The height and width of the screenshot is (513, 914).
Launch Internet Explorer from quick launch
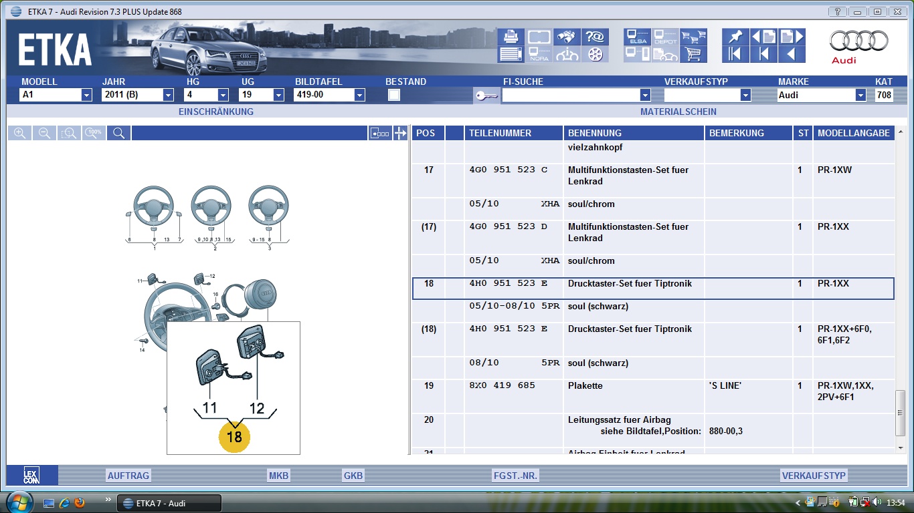coord(64,502)
